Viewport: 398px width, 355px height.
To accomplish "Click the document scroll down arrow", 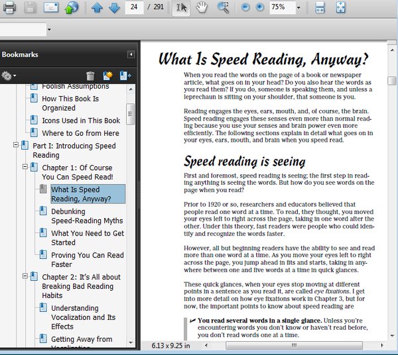I will (x=392, y=336).
